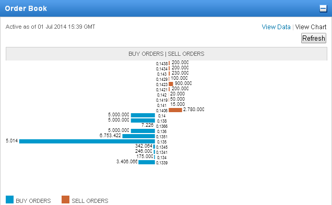
Task: Switch to View Chart
Action: pos(311,27)
